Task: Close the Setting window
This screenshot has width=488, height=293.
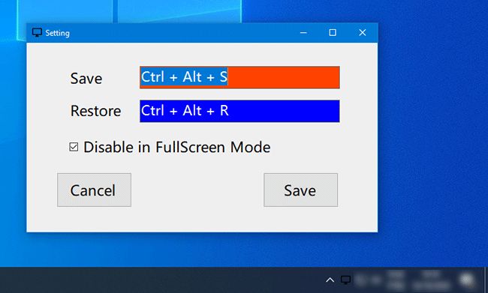Action: (x=363, y=33)
